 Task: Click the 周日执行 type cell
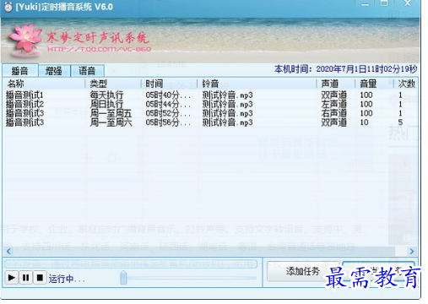point(106,104)
